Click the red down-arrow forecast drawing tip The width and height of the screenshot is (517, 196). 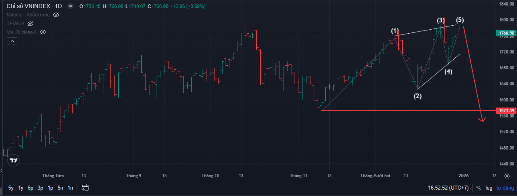483,119
